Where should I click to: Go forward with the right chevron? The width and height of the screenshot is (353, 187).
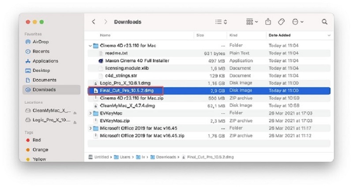(105, 22)
